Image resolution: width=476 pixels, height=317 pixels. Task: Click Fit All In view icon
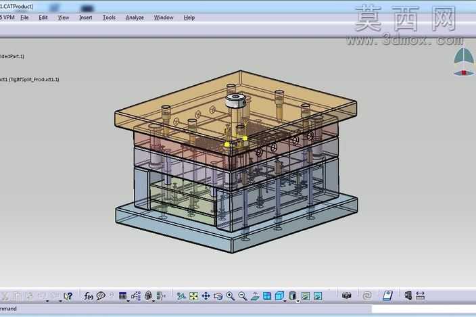tap(193, 296)
